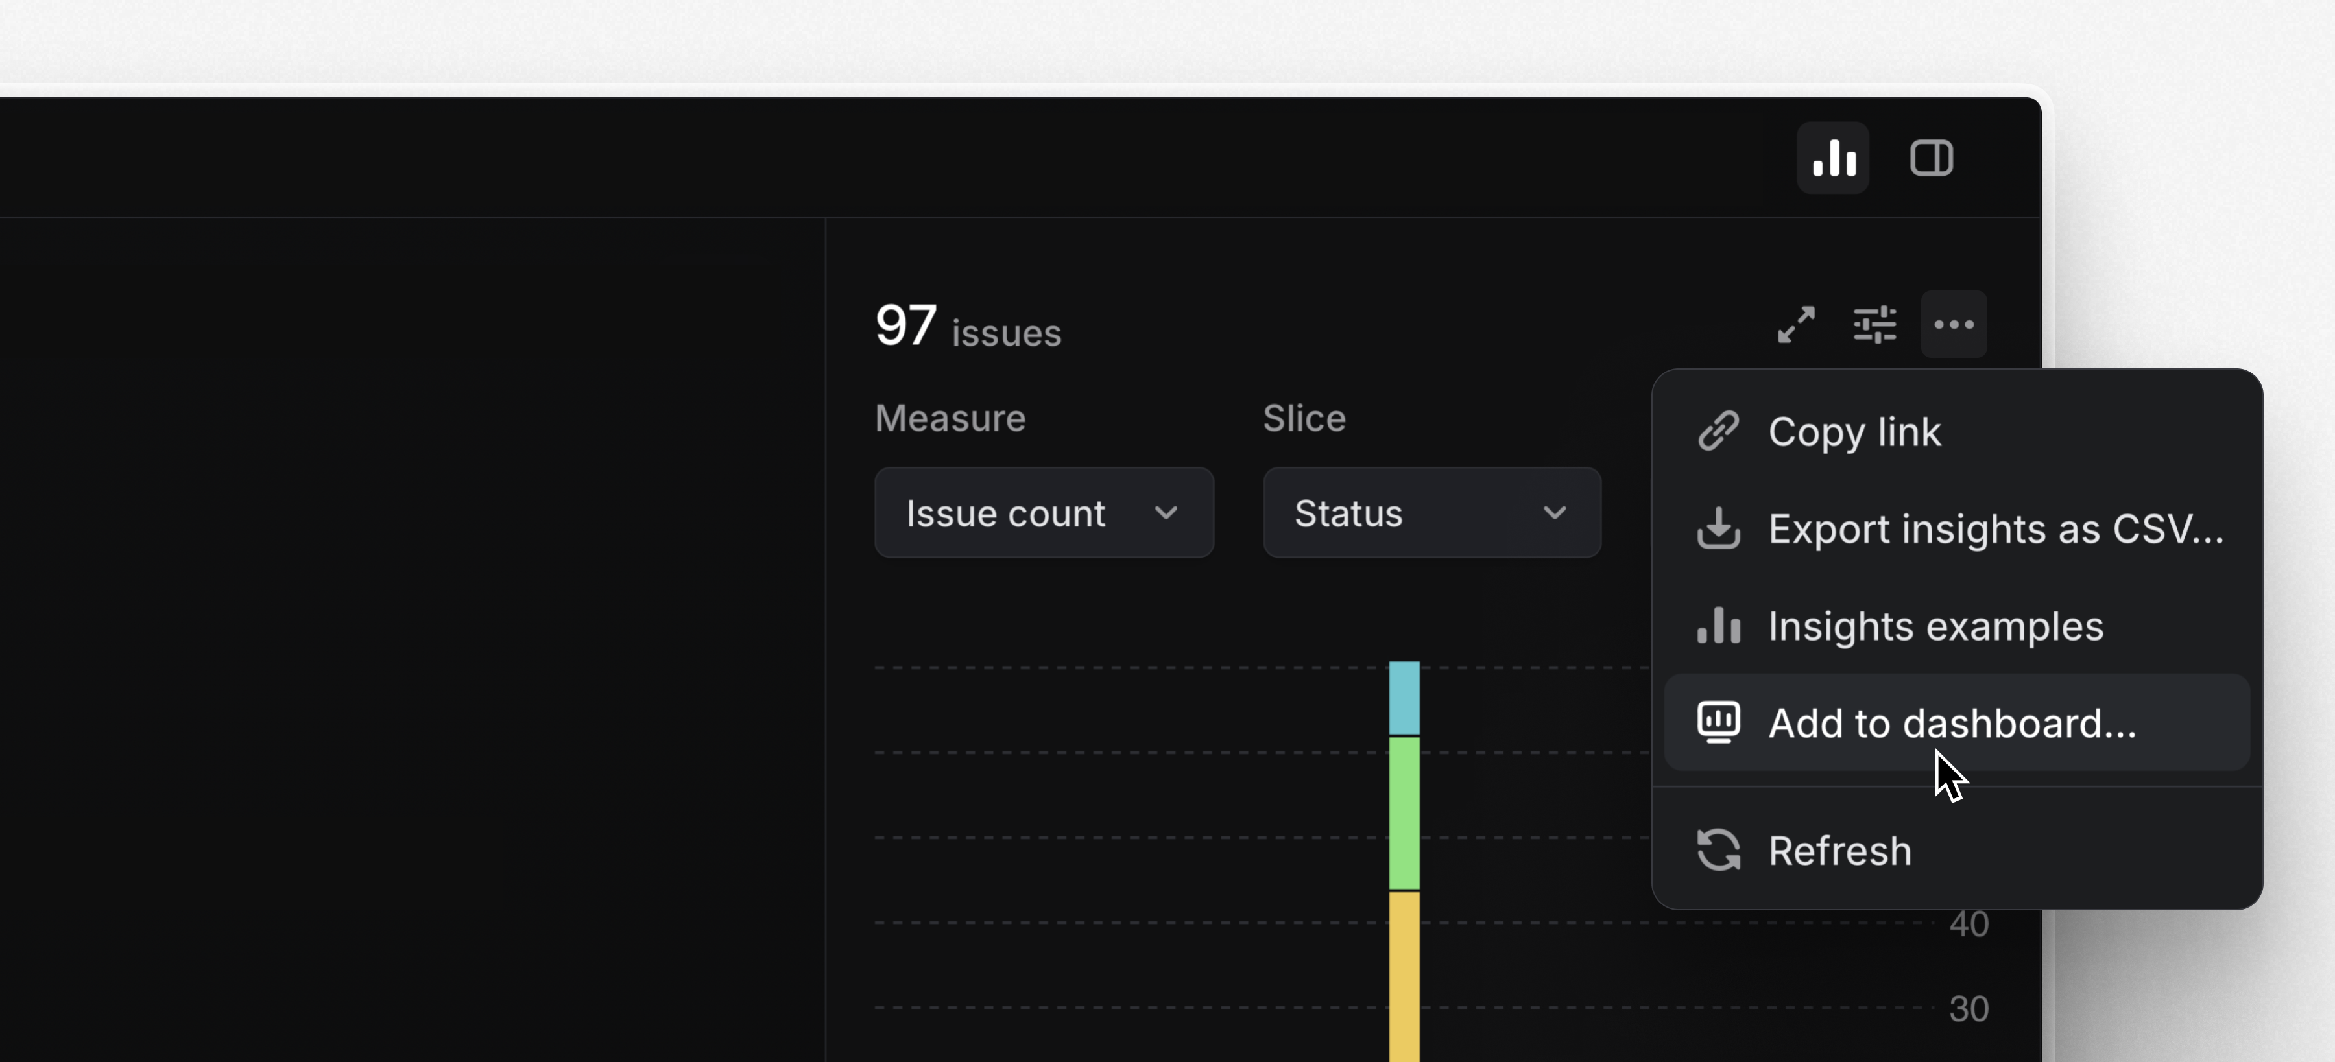
Task: Click the dashboard monitor icon
Action: click(1718, 723)
